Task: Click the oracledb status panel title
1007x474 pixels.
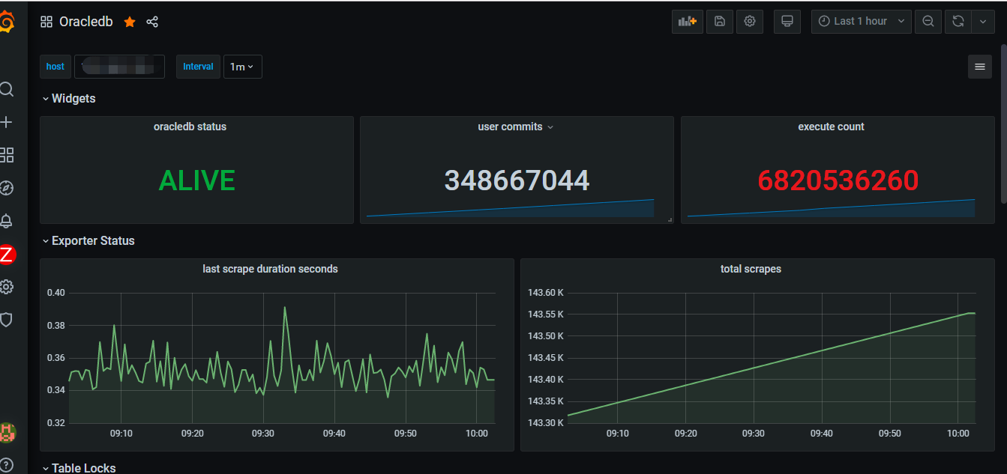Action: (190, 127)
